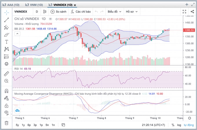
Task: Click the Volume - Khối lượng legend
Action: click(27, 24)
